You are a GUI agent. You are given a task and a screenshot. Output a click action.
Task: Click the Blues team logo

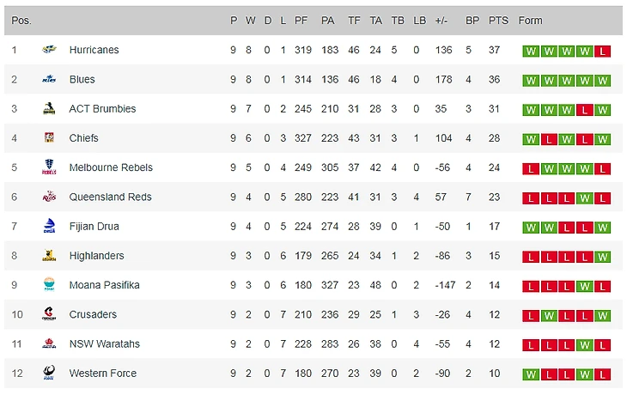49,79
